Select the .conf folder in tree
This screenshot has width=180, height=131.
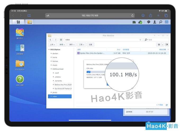click(x=57, y=73)
